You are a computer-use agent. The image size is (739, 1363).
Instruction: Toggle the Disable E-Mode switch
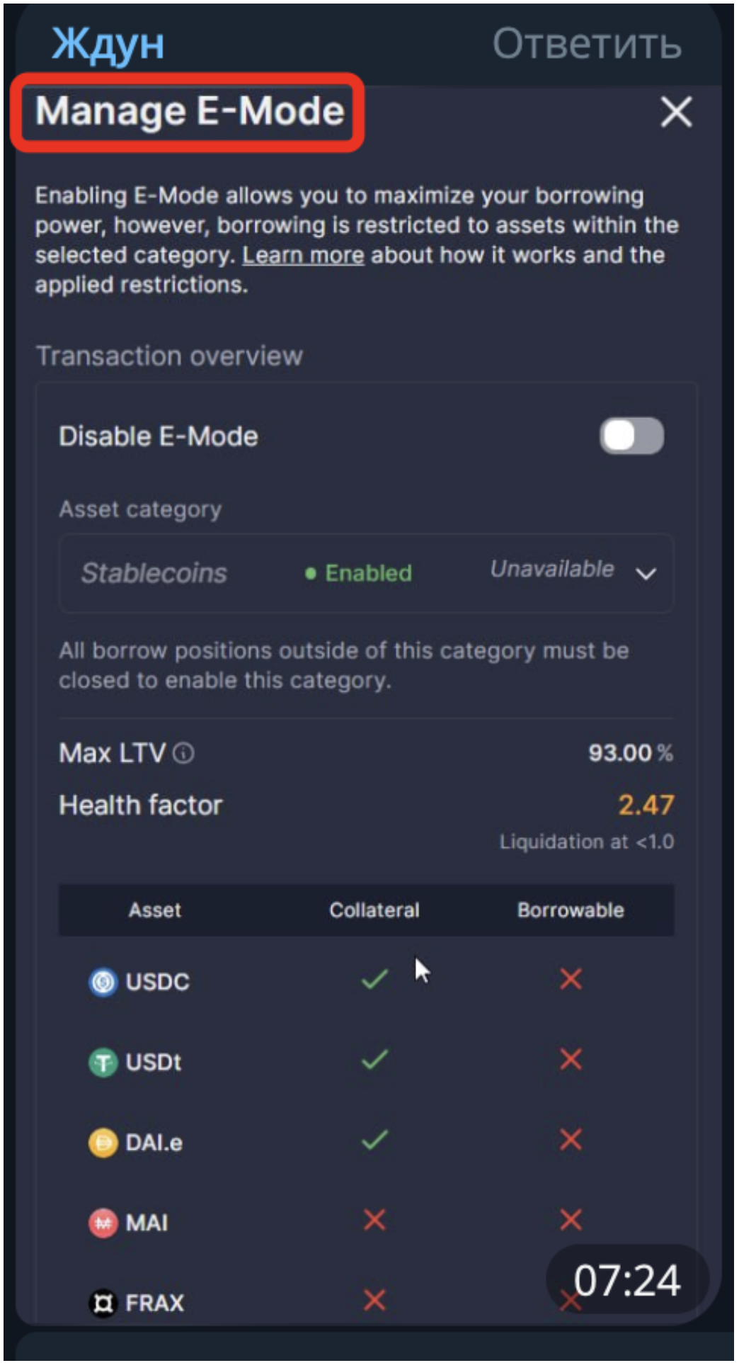pyautogui.click(x=631, y=436)
